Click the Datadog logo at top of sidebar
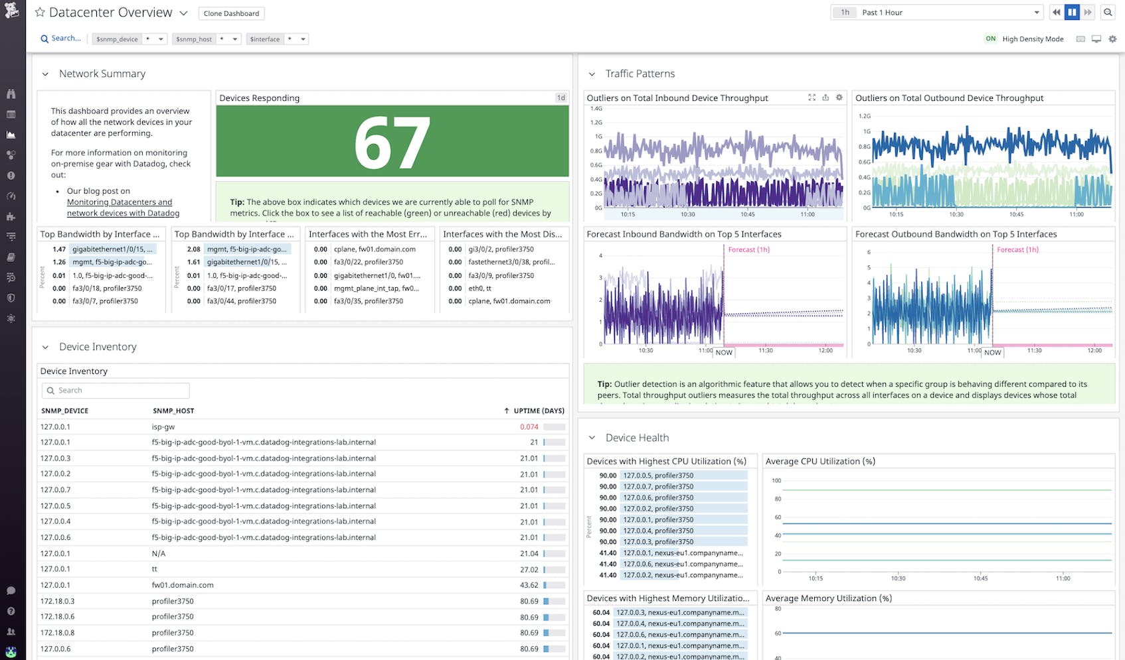 tap(11, 11)
